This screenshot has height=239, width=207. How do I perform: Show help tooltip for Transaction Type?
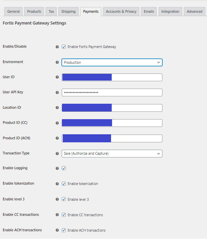(57, 153)
